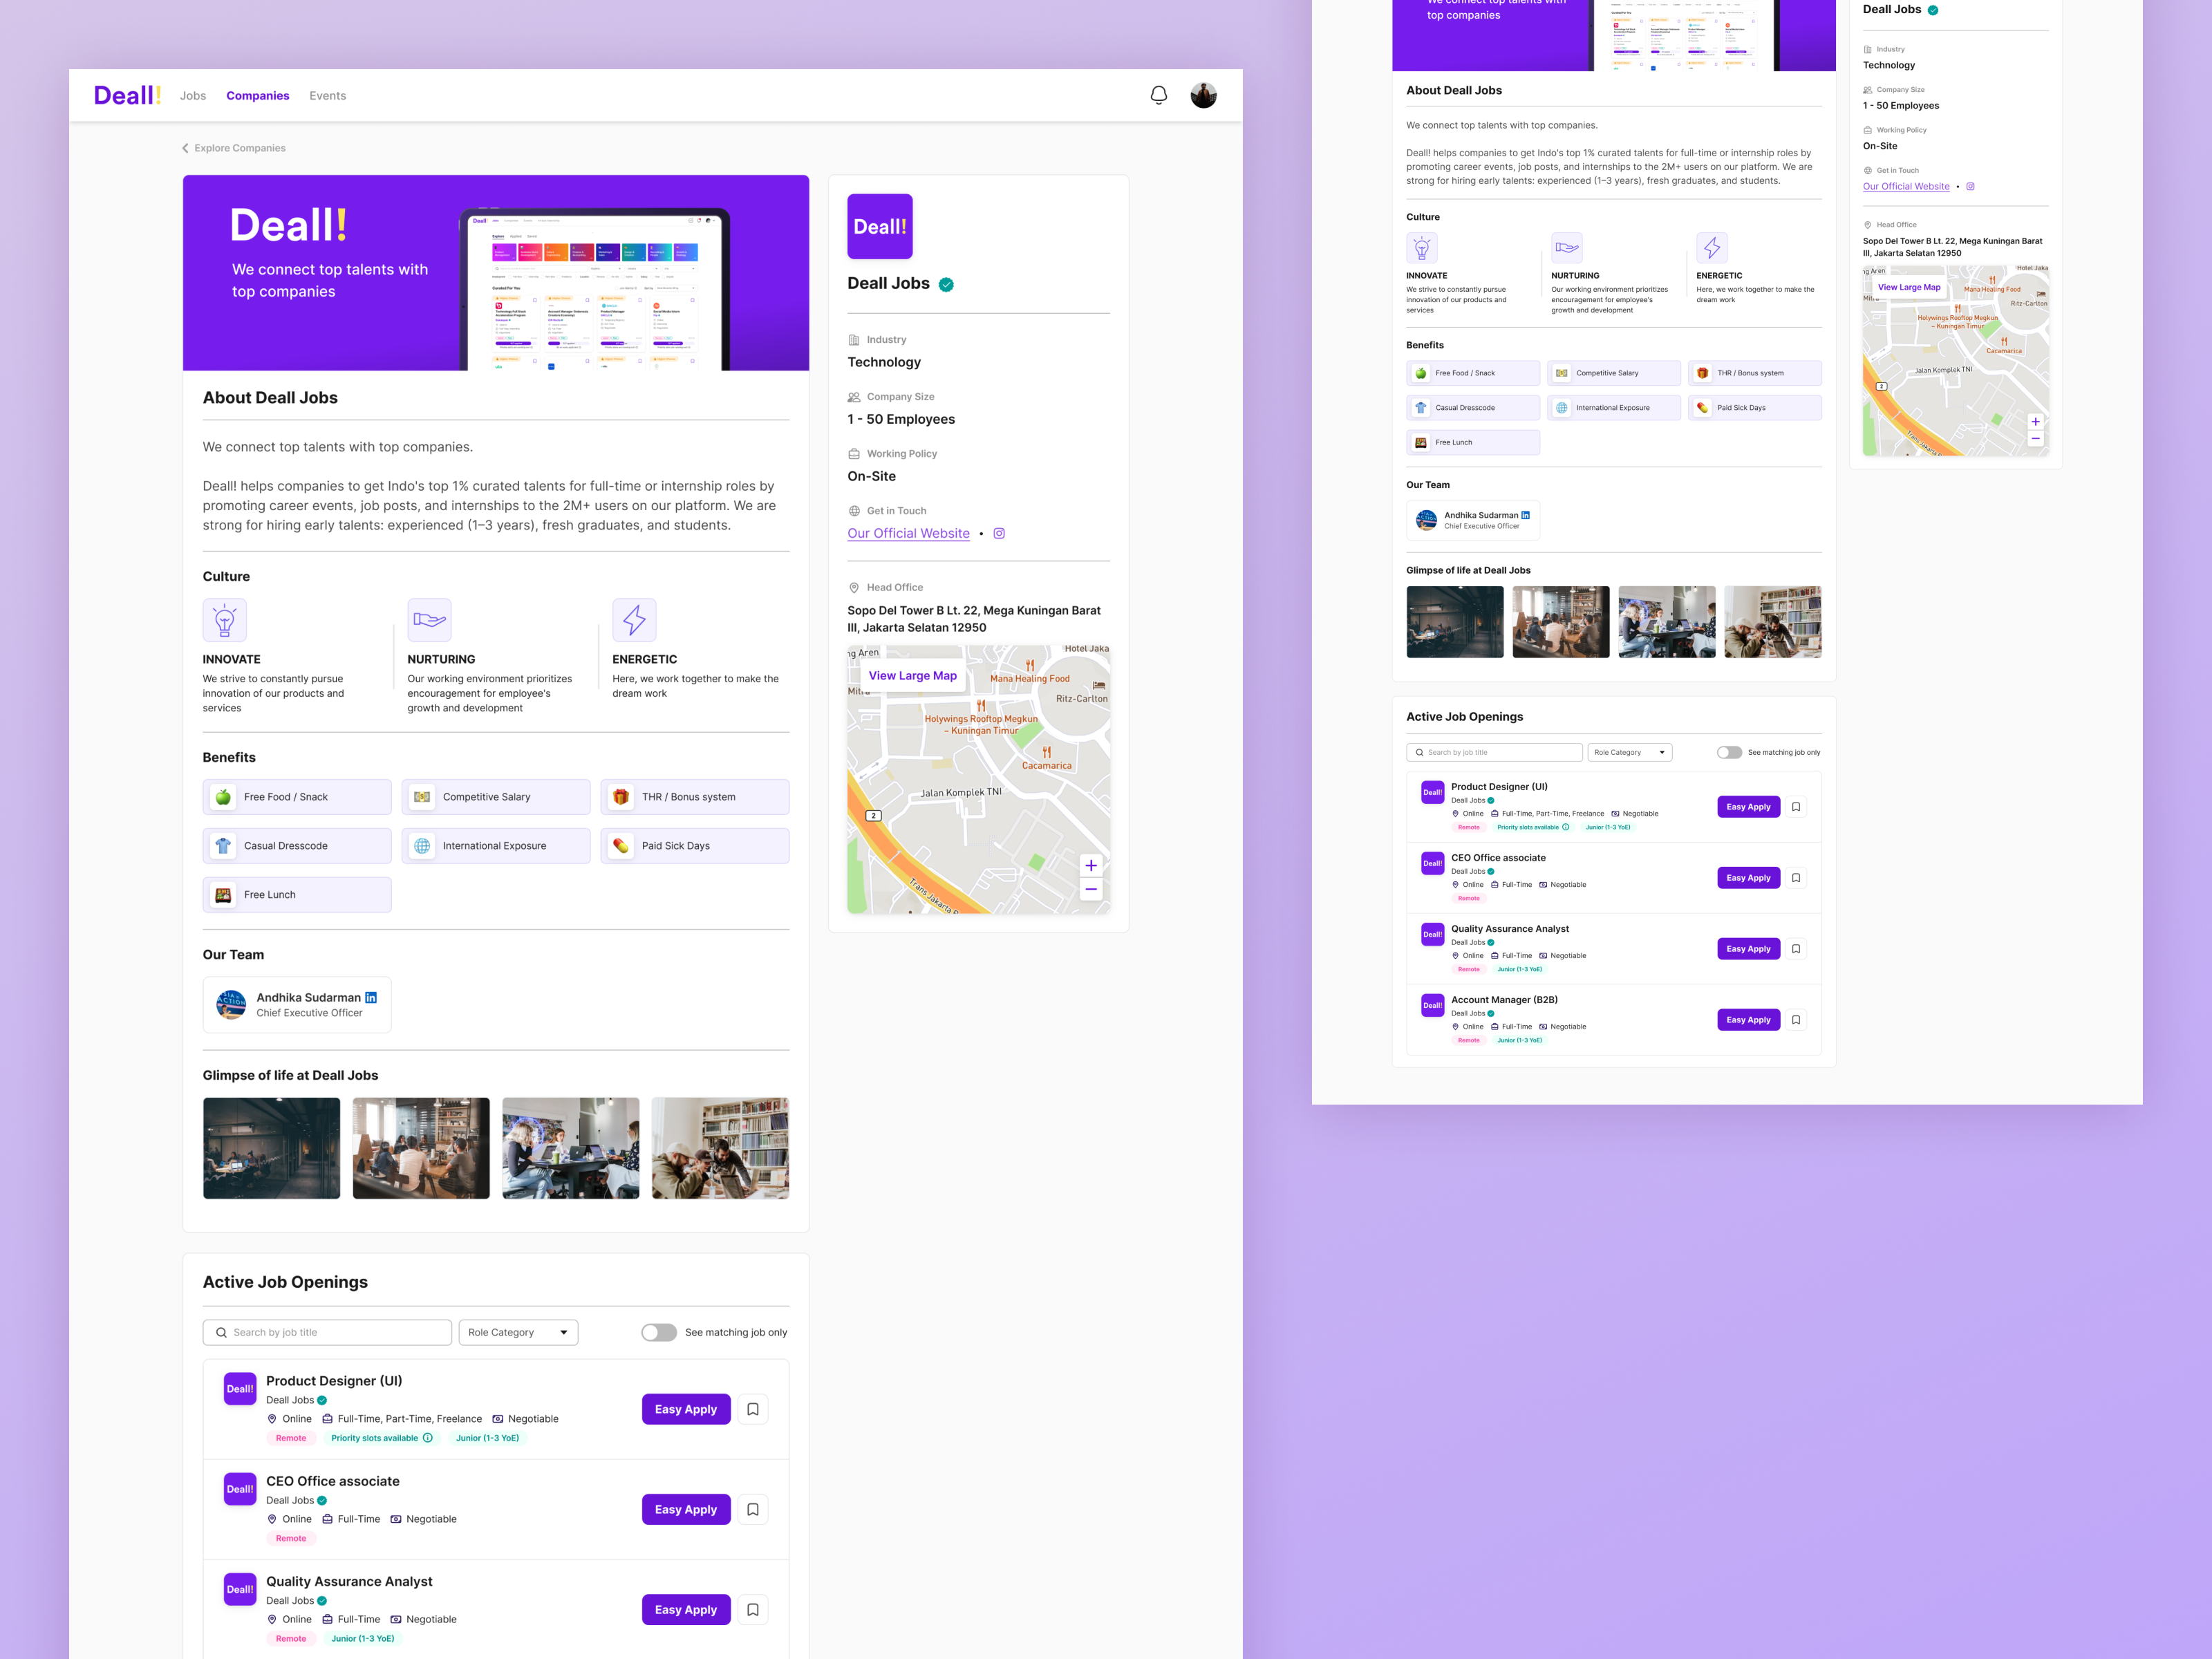Go to the Jobs nav tab

click(x=193, y=96)
